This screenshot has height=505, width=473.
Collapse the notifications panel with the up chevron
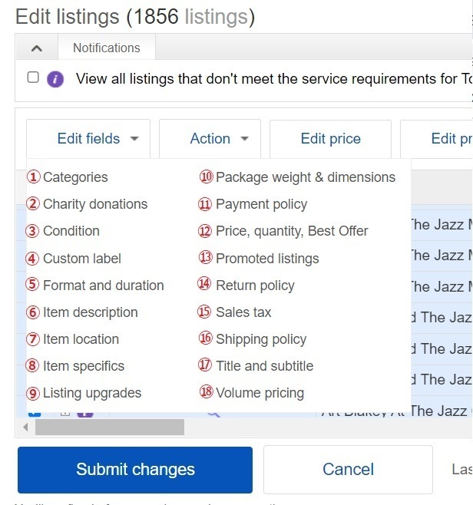[x=36, y=48]
